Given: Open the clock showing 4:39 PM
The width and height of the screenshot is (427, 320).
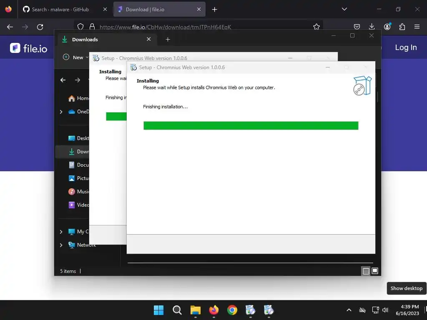Looking at the screenshot, I should (407, 310).
